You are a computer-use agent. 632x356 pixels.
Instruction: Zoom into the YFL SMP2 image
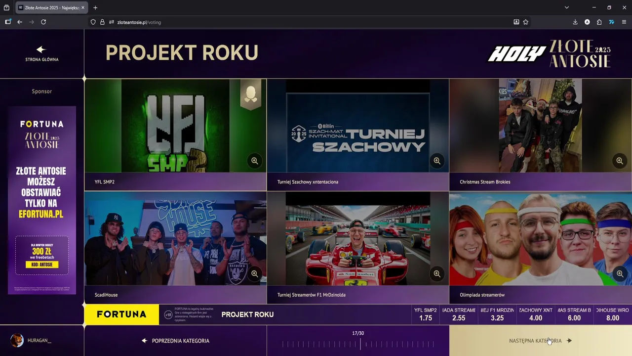click(x=255, y=161)
